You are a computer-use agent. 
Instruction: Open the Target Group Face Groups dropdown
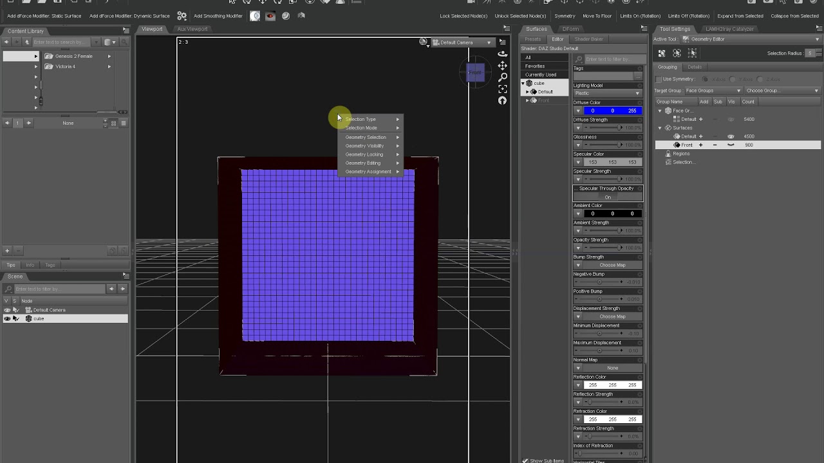(x=713, y=91)
